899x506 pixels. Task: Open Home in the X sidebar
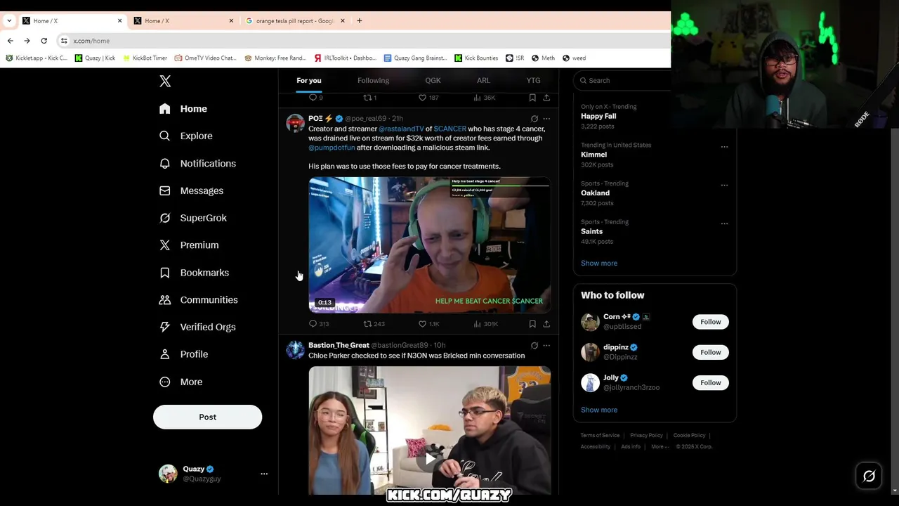183,109
